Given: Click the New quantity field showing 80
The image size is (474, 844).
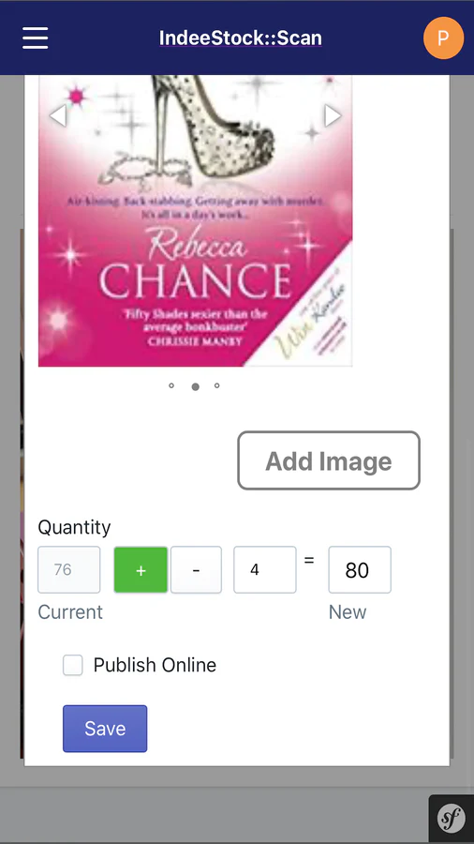Looking at the screenshot, I should click(x=360, y=570).
